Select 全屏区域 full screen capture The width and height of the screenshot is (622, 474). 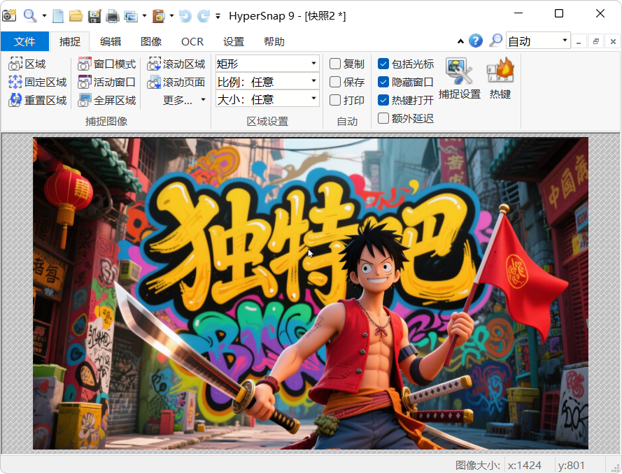[107, 100]
